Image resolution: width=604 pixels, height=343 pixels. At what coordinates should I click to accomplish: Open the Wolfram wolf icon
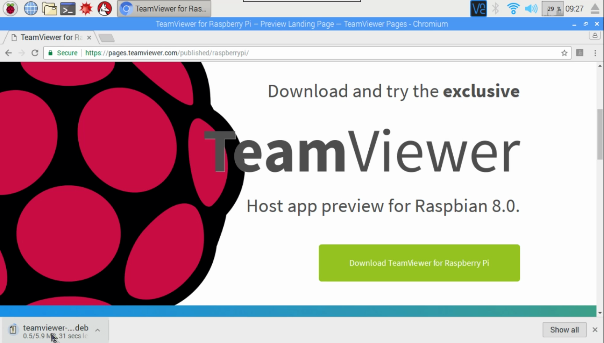point(104,9)
